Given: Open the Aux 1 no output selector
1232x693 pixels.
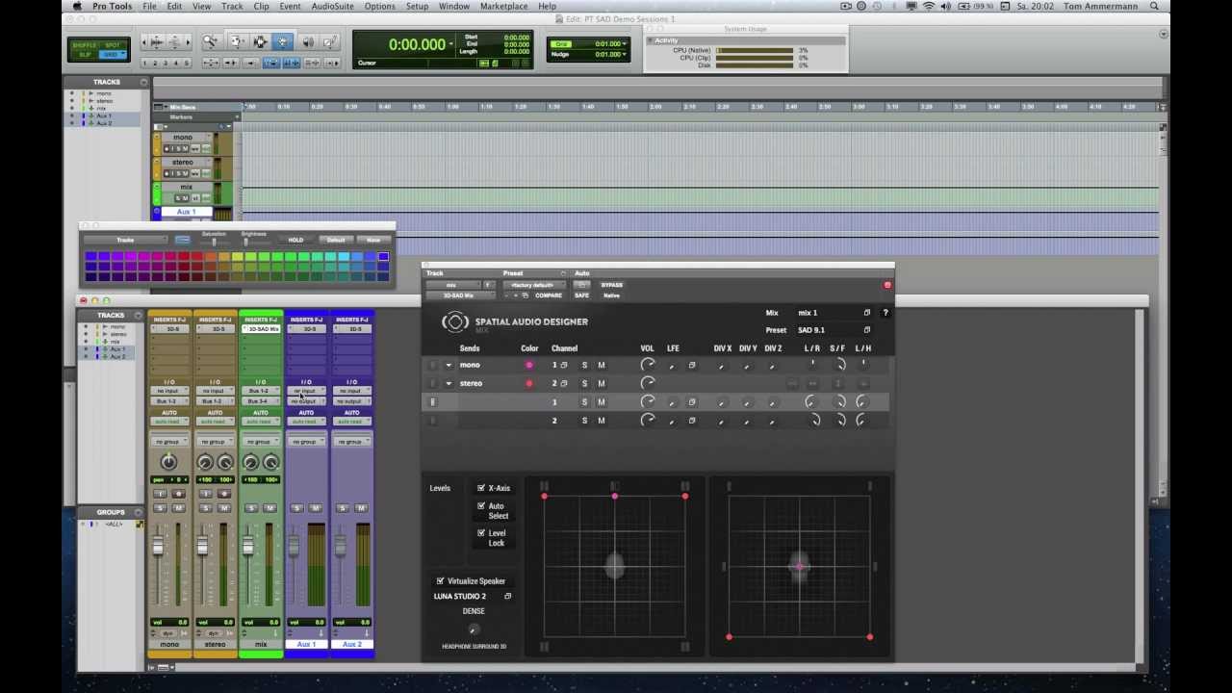Looking at the screenshot, I should click(x=306, y=401).
